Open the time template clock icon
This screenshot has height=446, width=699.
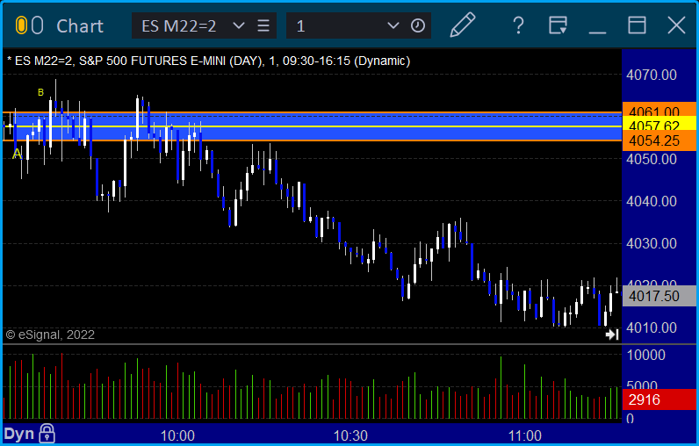pos(418,25)
